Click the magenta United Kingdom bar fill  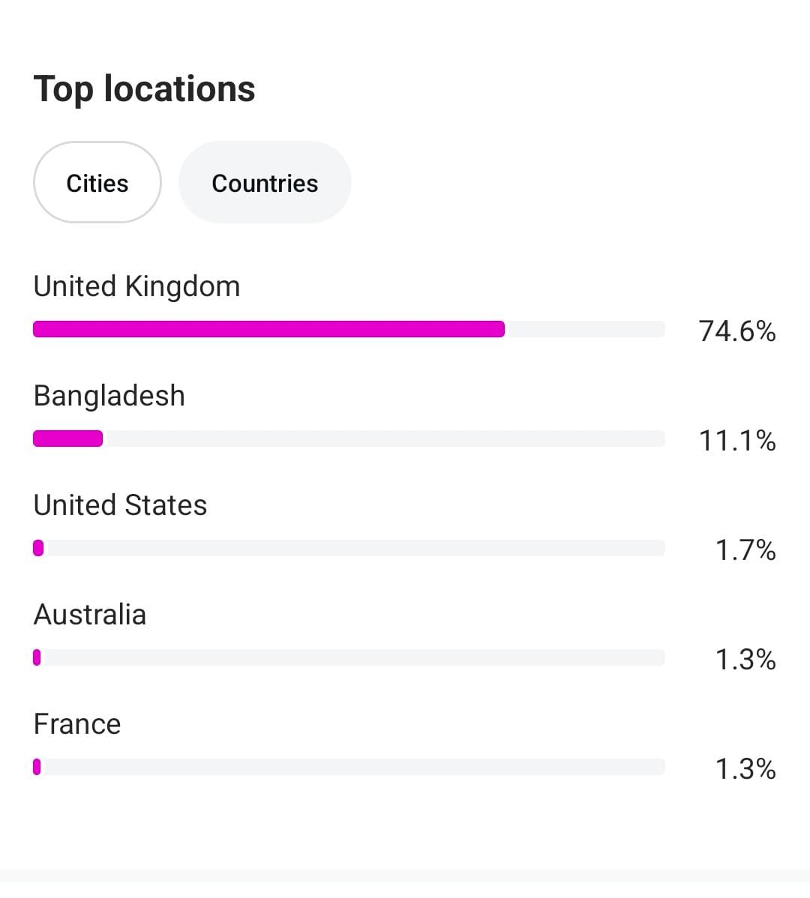click(268, 329)
